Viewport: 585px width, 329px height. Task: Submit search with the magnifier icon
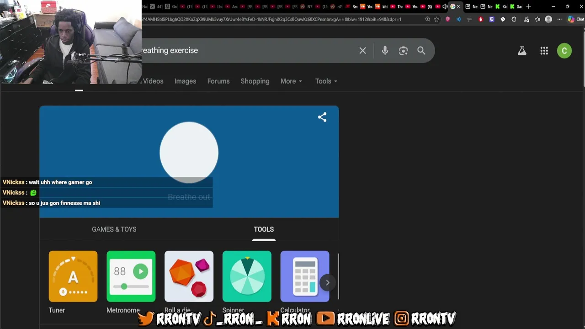coord(421,51)
